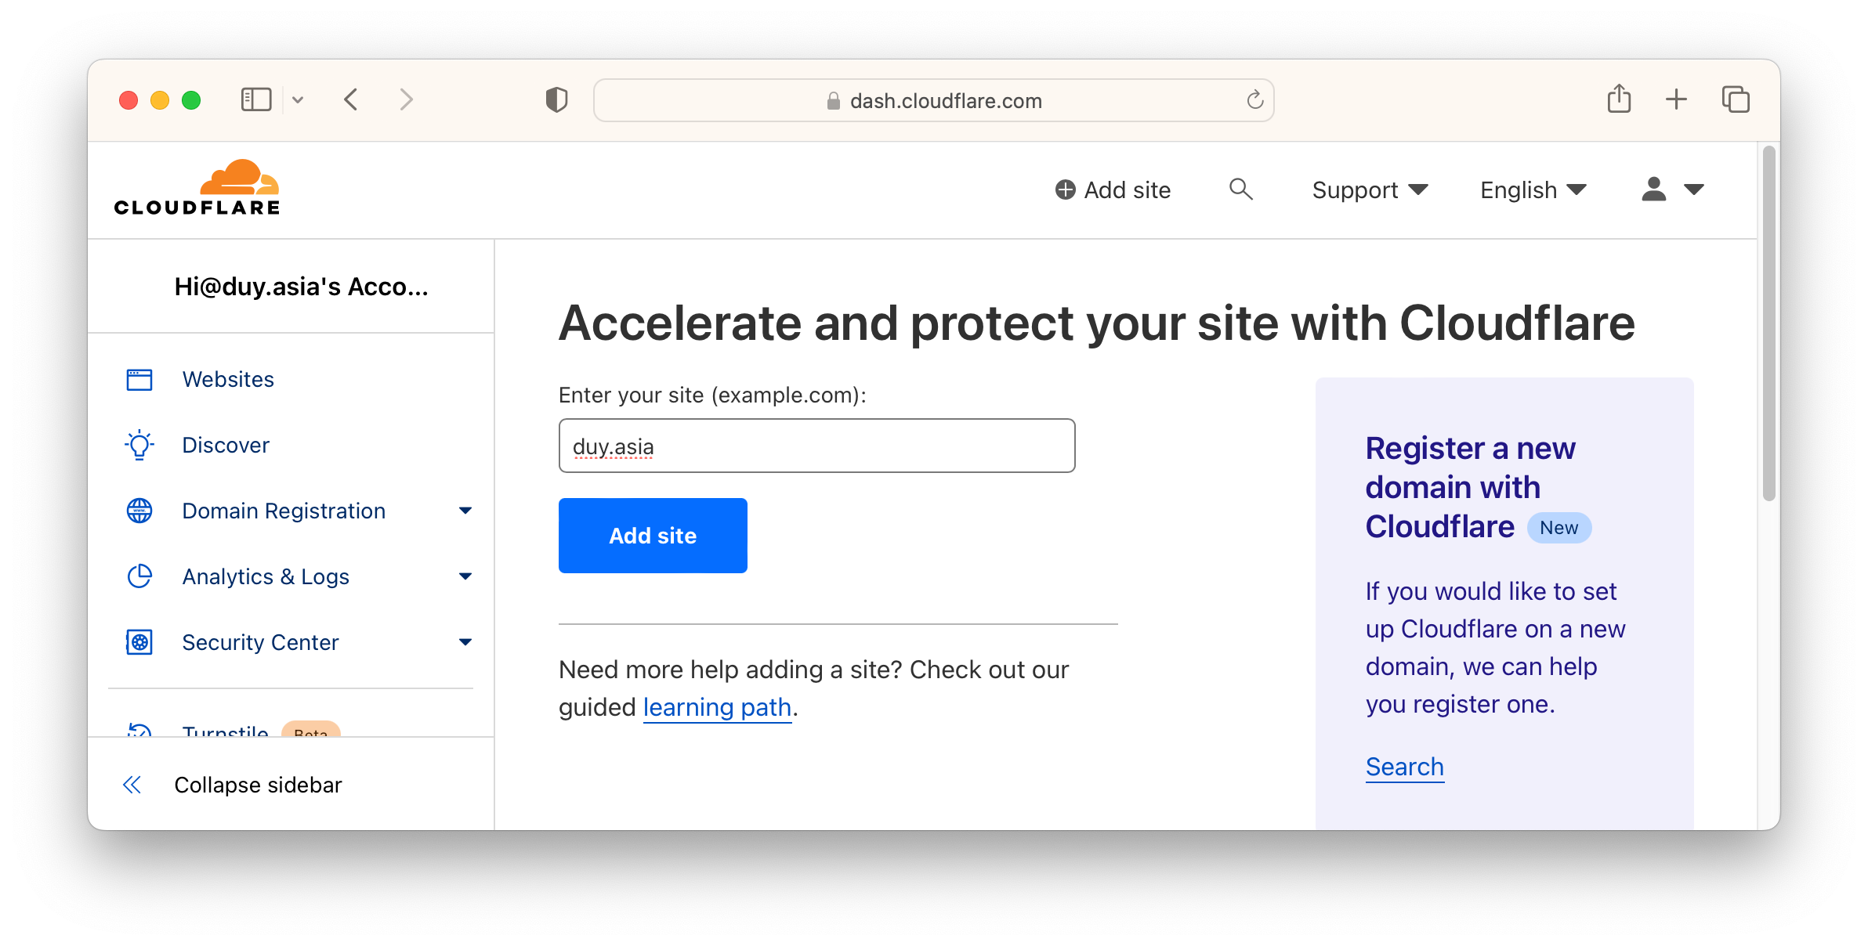
Task: Expand the Domain Registration submenu
Action: [466, 511]
